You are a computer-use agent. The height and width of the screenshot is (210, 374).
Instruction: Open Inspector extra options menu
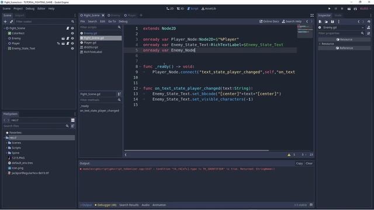coord(339,22)
